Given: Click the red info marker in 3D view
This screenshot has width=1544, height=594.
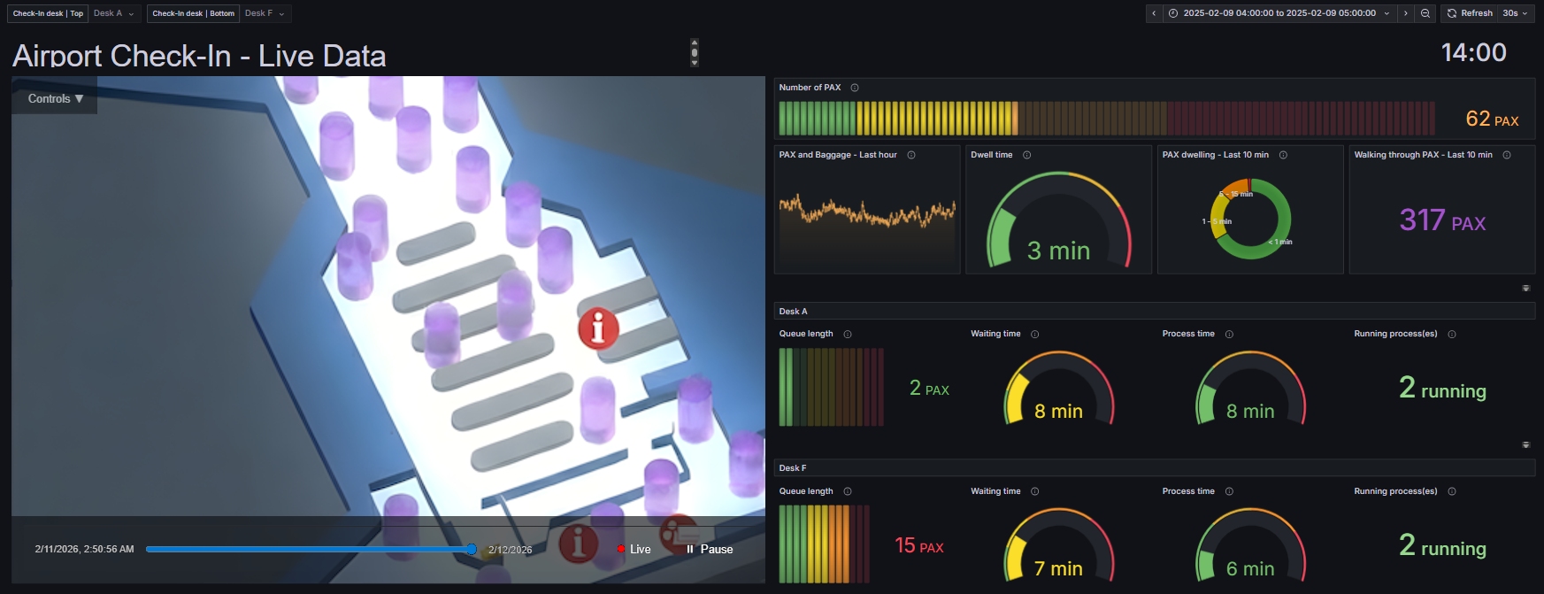Looking at the screenshot, I should tap(598, 328).
